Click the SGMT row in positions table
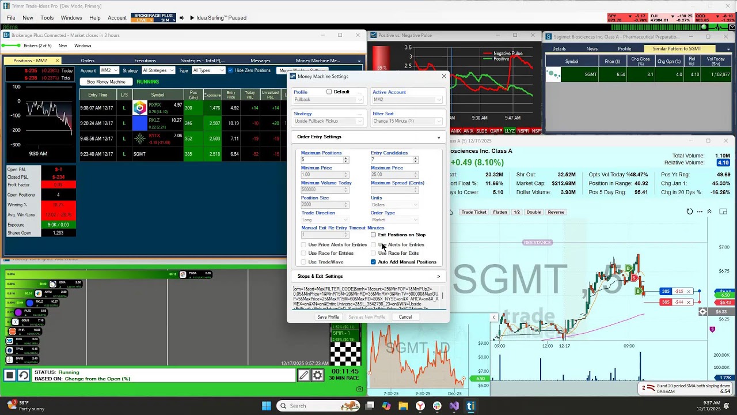Image resolution: width=737 pixels, height=415 pixels. 183,154
